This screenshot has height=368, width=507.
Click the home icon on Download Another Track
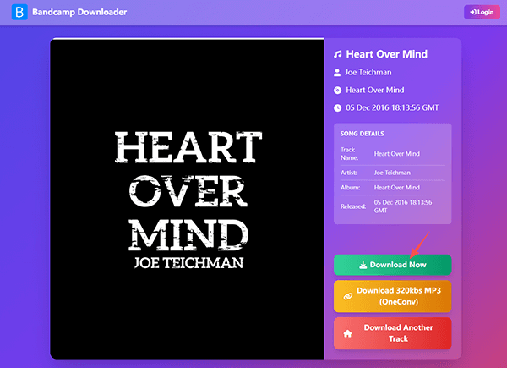(x=347, y=333)
